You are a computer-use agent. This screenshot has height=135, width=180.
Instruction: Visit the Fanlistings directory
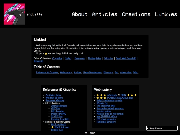click(x=106, y=122)
